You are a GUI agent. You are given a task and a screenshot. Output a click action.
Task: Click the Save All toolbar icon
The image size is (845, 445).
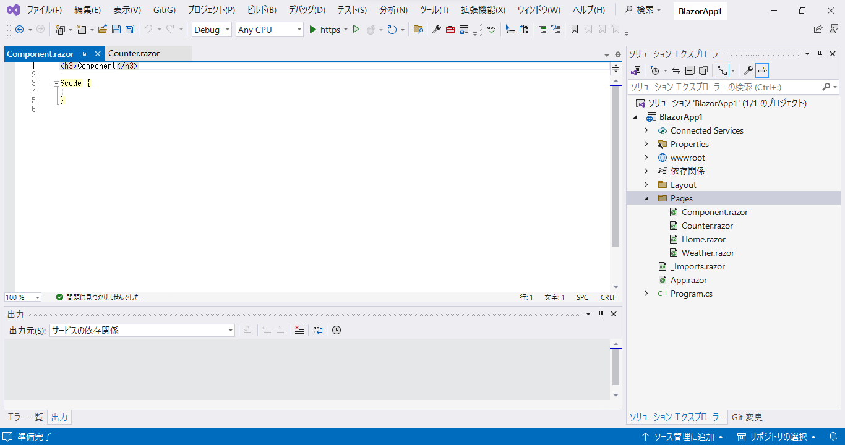[x=129, y=30]
